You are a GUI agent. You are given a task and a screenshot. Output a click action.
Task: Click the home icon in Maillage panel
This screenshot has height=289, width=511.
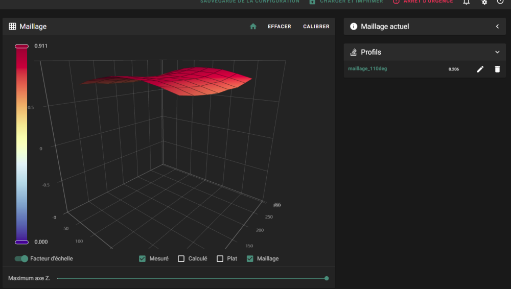[x=253, y=27]
